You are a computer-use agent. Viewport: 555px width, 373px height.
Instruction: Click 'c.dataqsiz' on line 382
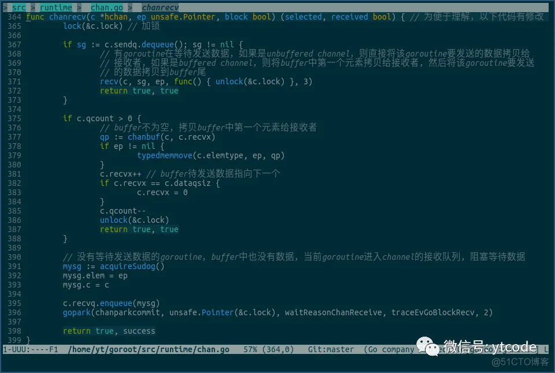click(187, 183)
